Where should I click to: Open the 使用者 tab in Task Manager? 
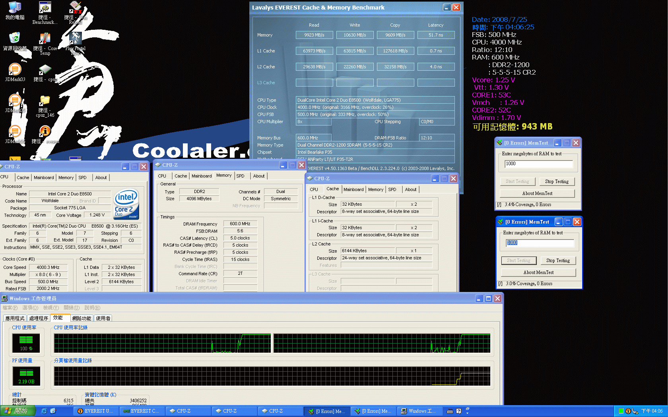click(x=103, y=319)
